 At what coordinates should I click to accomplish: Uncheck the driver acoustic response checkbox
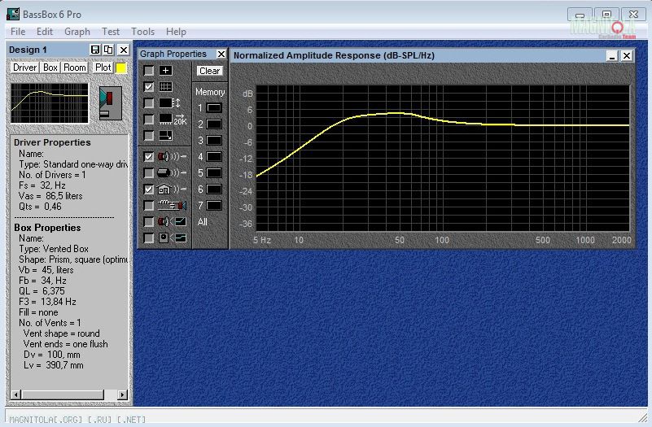tap(148, 157)
